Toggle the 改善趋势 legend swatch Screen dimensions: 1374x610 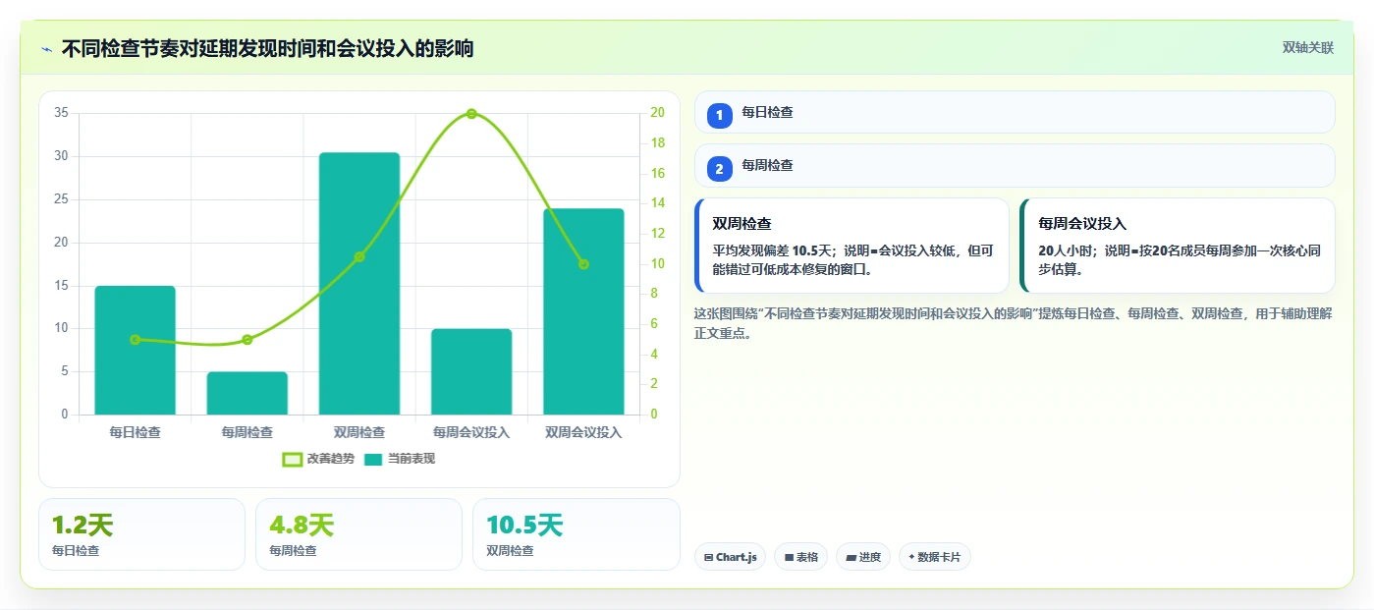point(292,459)
